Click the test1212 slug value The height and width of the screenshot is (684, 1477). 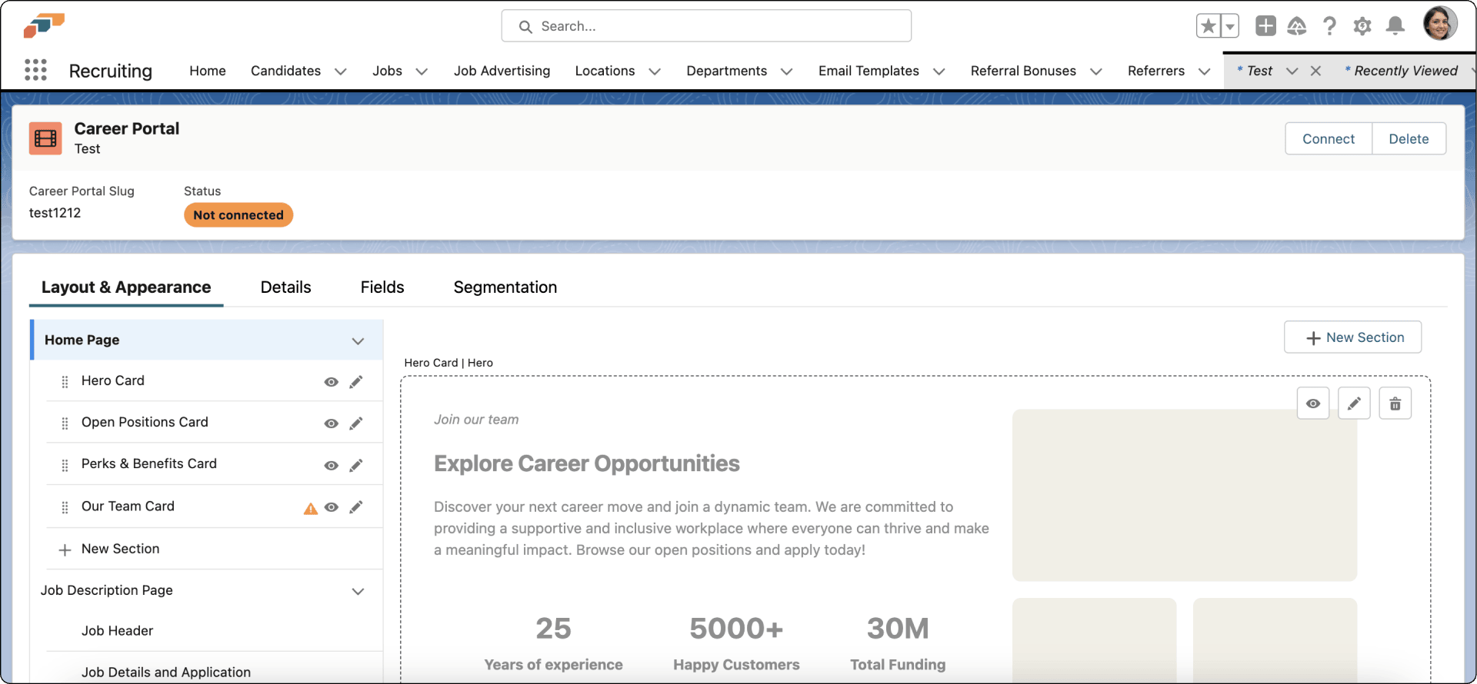click(55, 213)
